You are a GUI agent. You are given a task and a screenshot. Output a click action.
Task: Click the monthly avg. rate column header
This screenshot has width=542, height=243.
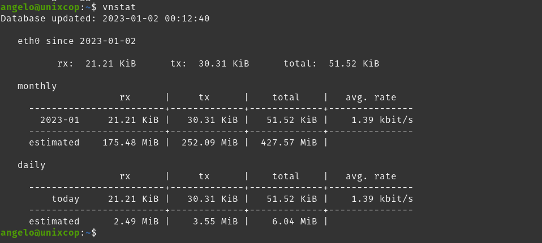[371, 97]
